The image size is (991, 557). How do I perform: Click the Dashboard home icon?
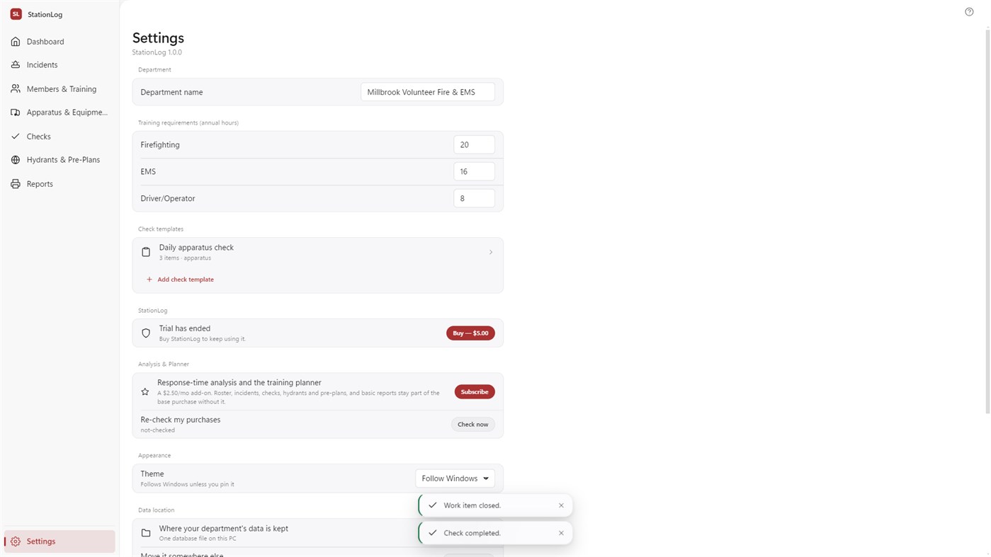16,42
